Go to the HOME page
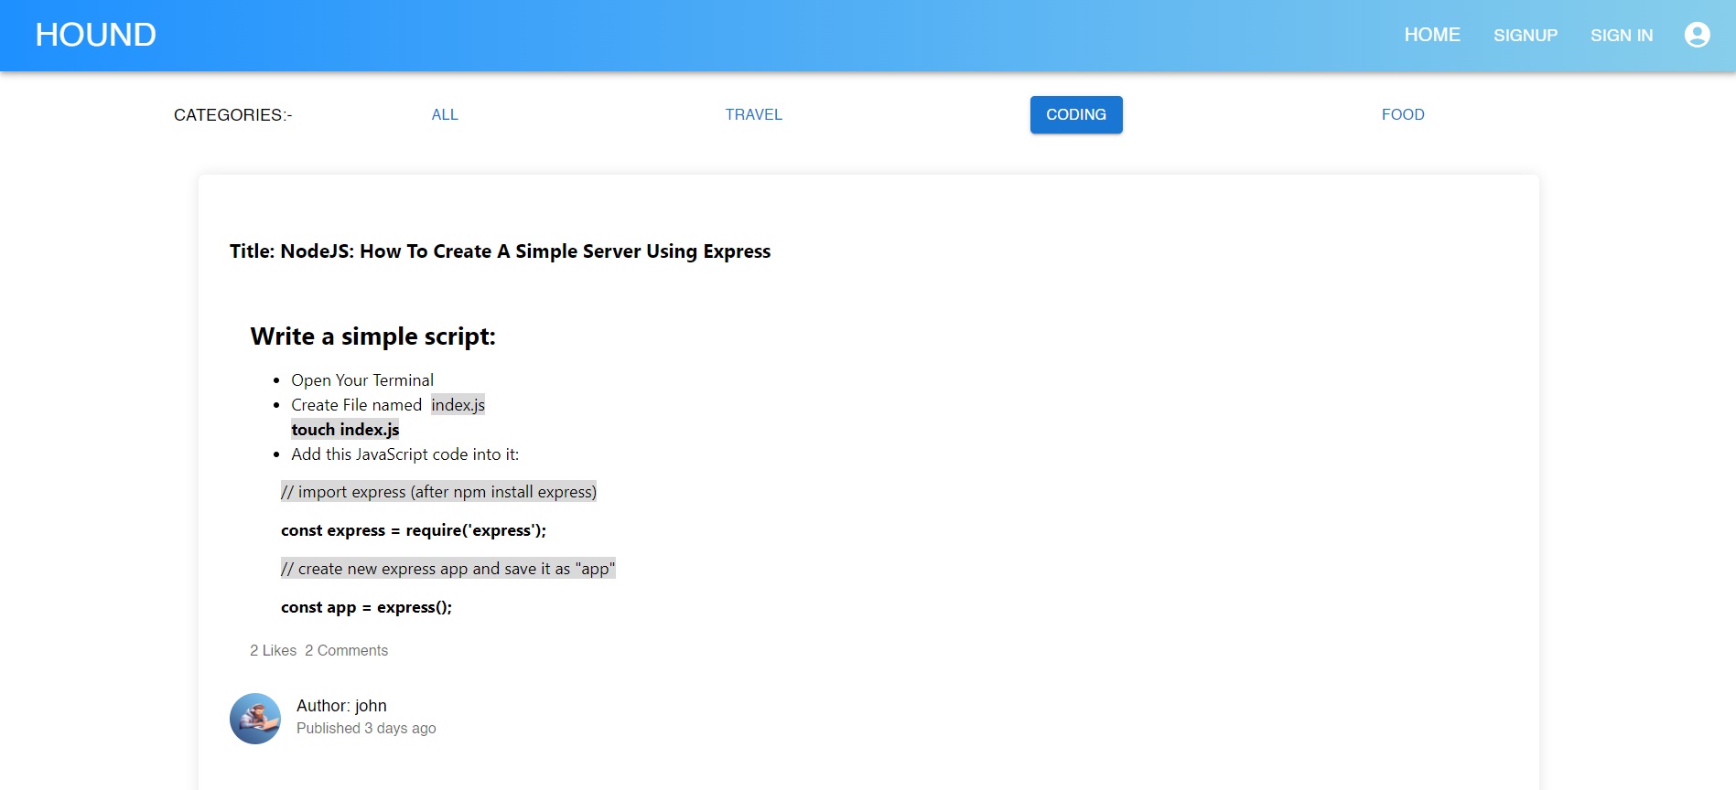Viewport: 1736px width, 790px height. pos(1431,35)
